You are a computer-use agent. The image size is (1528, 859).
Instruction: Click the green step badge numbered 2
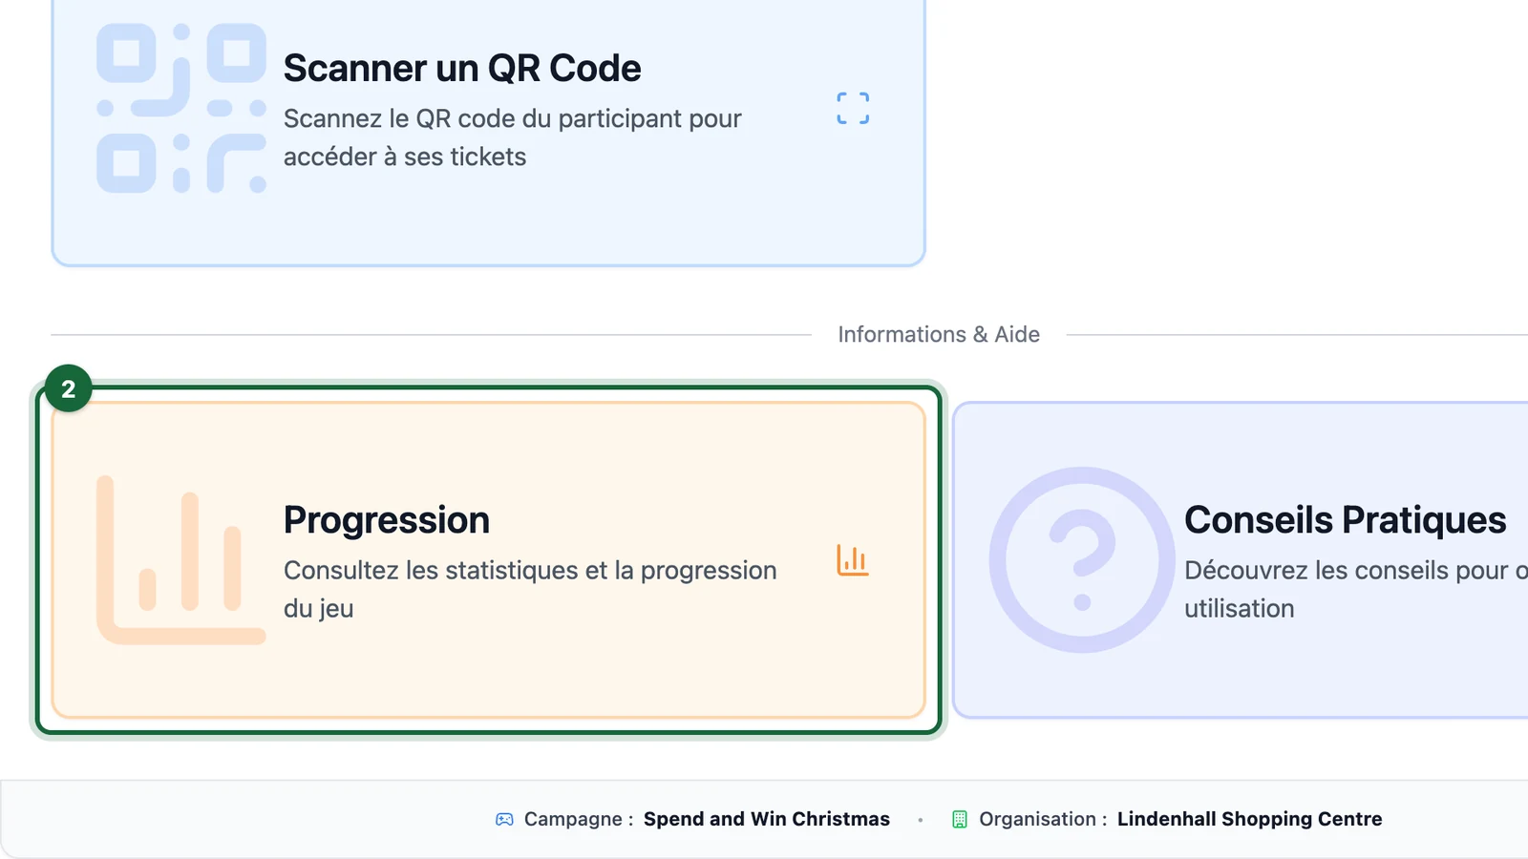click(x=69, y=388)
